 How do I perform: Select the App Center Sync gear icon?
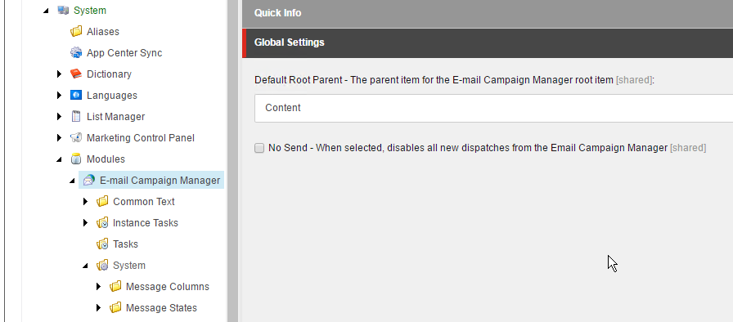pos(76,53)
